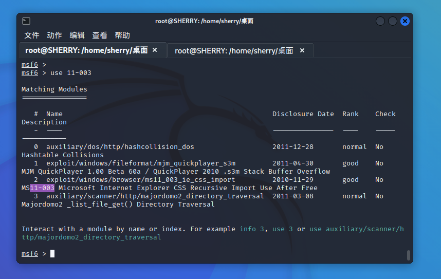The height and width of the screenshot is (279, 441).
Task: Click the 'Matching Modules' heading
Action: point(54,89)
